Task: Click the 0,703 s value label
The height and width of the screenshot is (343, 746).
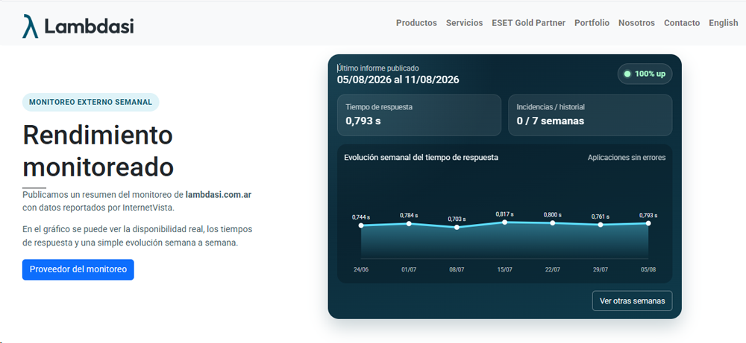Action: (x=457, y=219)
